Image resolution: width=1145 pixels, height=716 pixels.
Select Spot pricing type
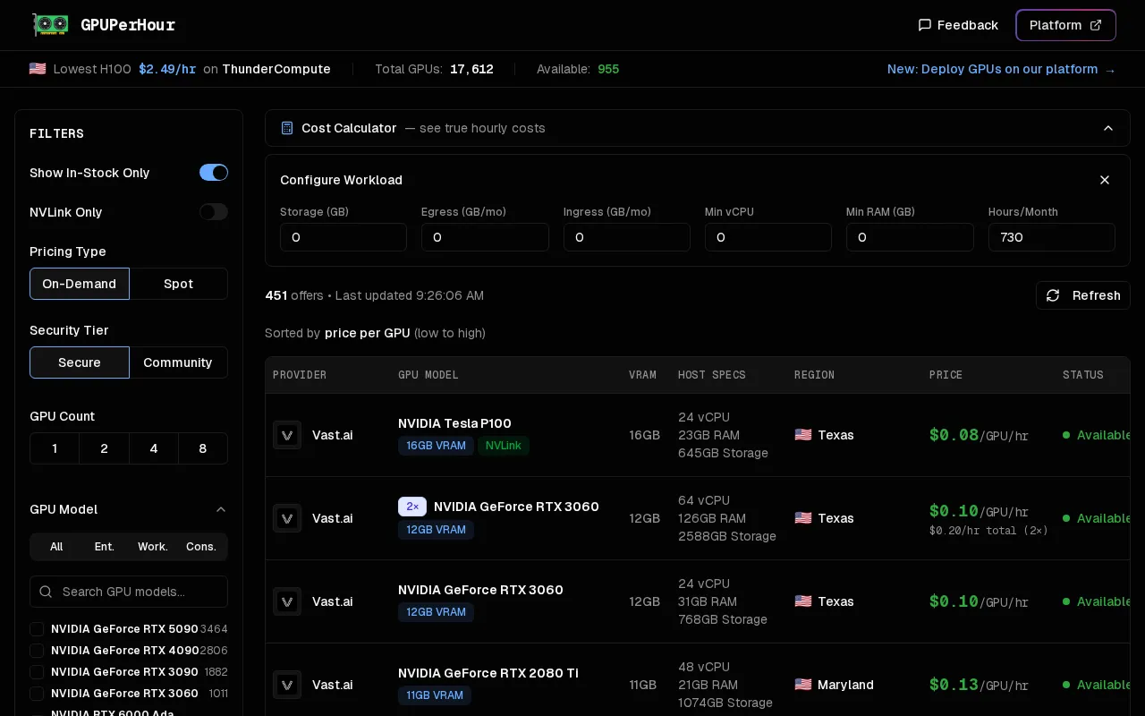(x=178, y=284)
